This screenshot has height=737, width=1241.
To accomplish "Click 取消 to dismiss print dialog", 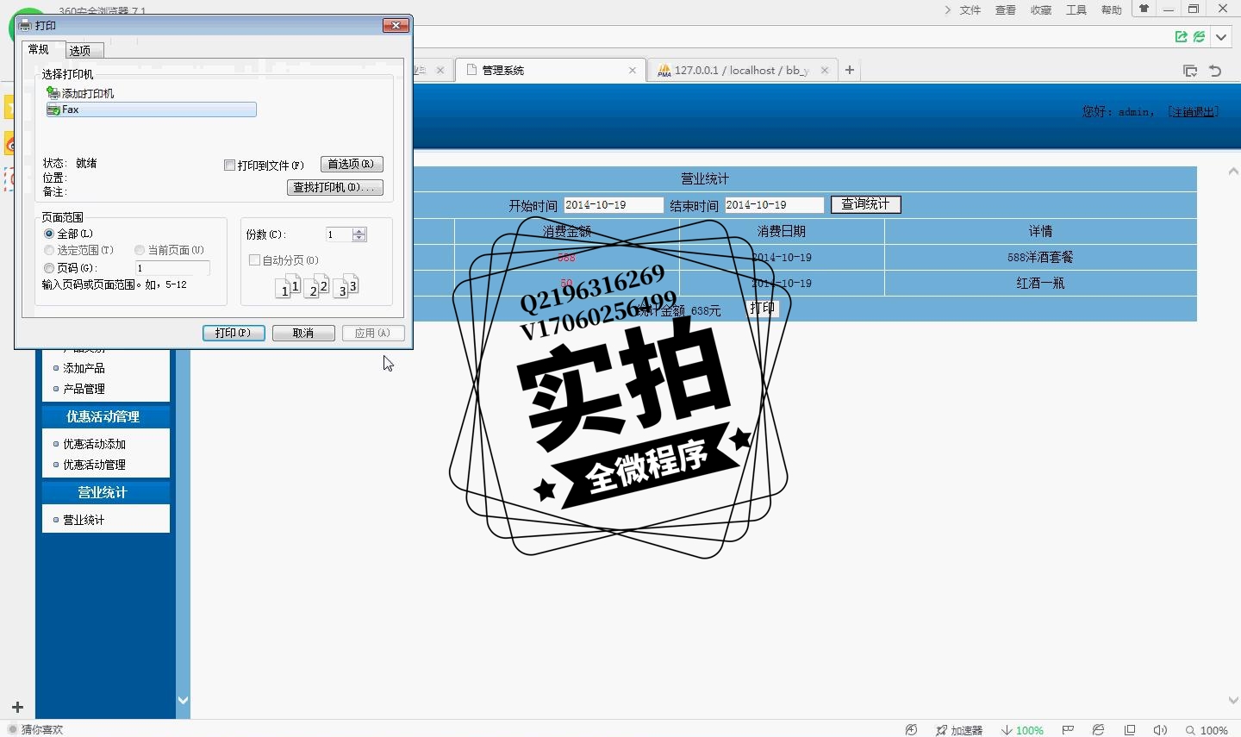I will [x=303, y=333].
